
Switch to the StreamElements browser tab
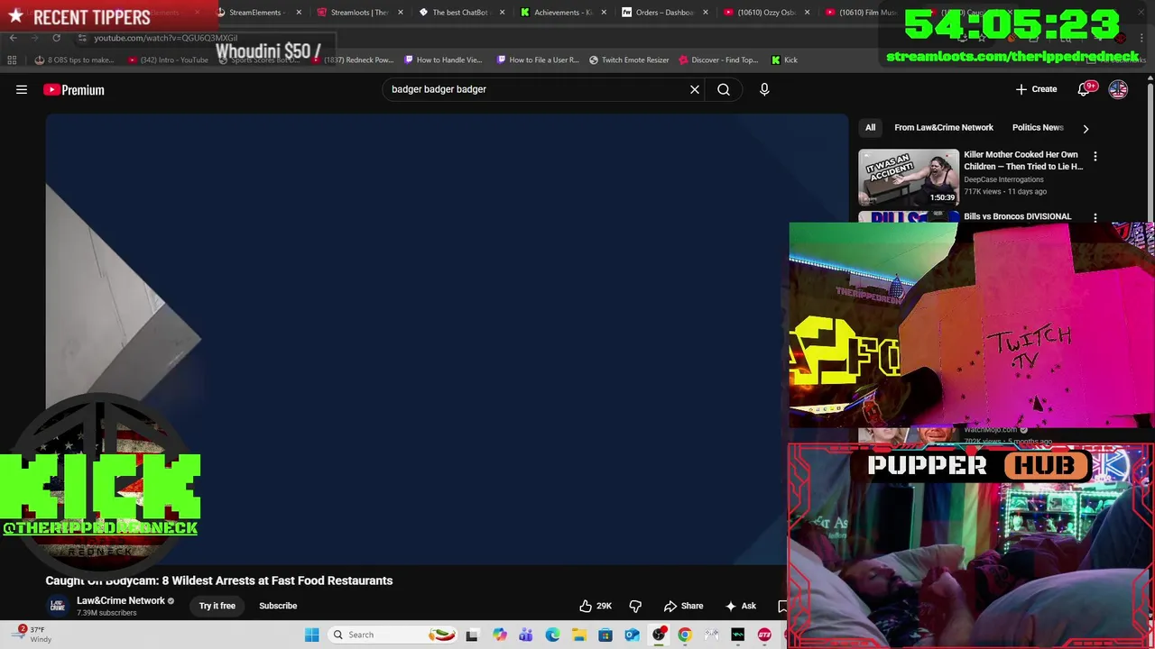pos(255,13)
